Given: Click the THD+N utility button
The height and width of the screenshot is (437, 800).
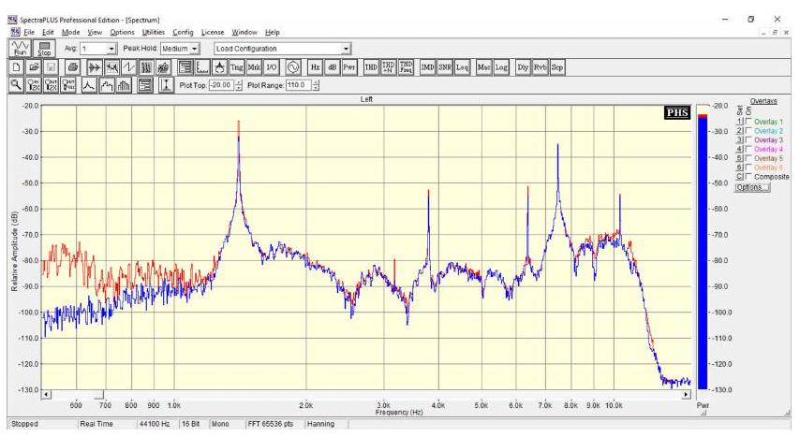Looking at the screenshot, I should click(388, 67).
